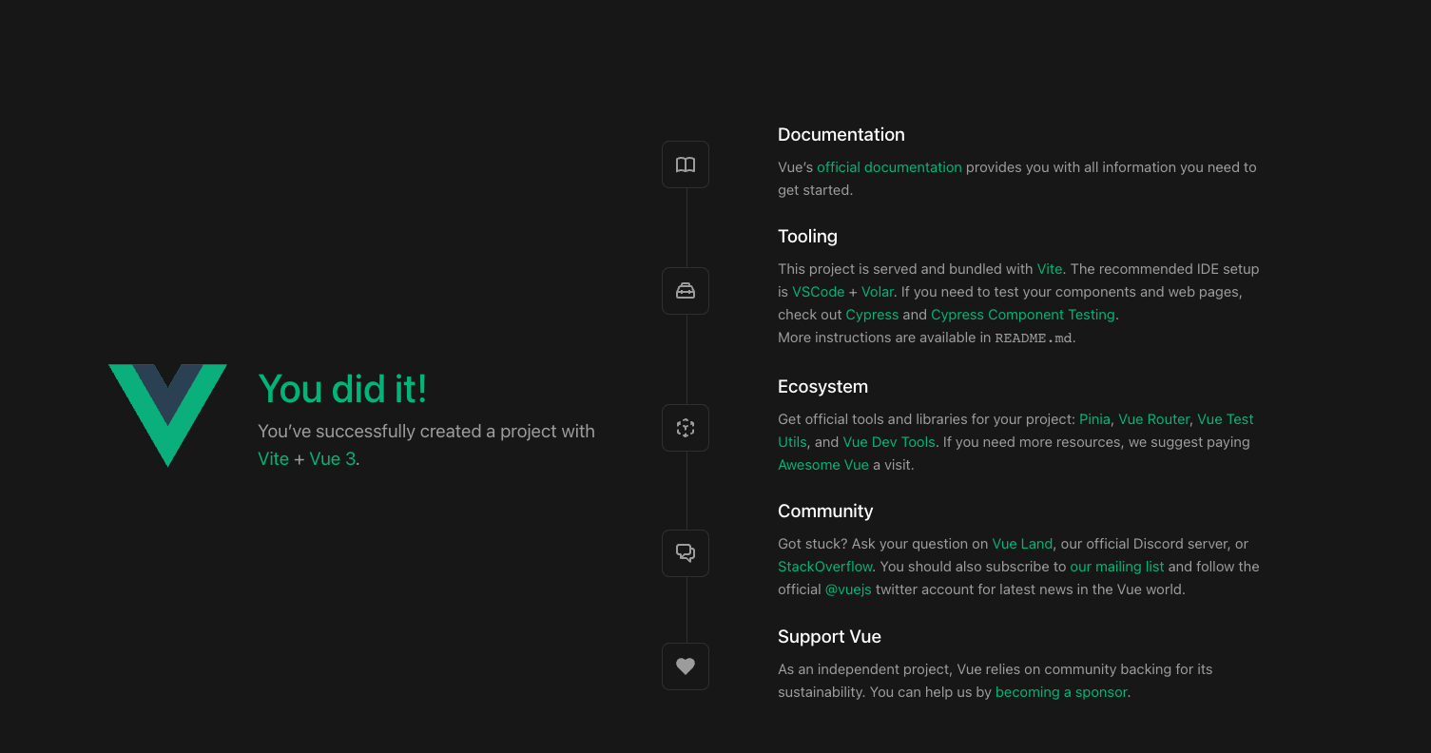
Task: Open the Vue Test Utils link
Action: pos(1226,419)
